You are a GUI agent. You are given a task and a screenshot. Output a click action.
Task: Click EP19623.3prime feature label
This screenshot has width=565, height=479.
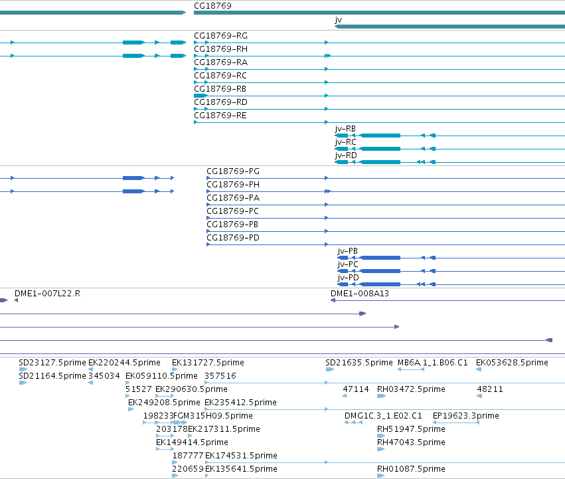[466, 417]
